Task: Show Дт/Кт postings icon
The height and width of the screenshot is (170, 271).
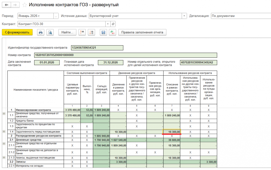Action: click(112, 32)
